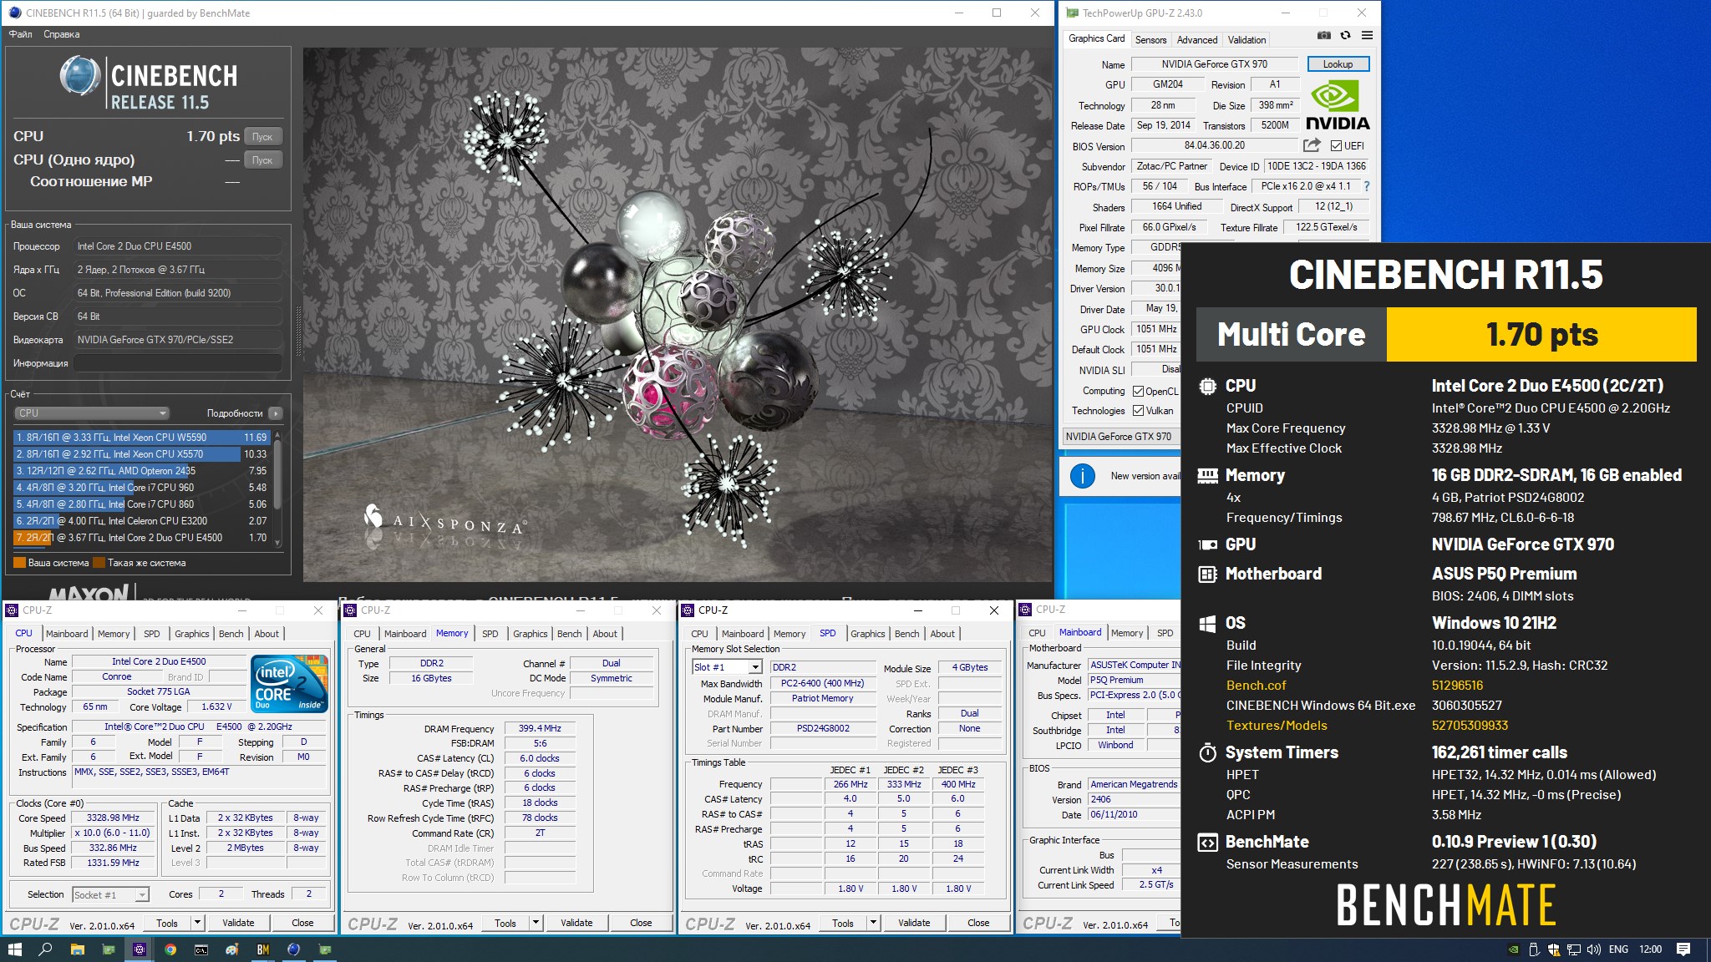
Task: Open notification center icon
Action: tap(1683, 949)
